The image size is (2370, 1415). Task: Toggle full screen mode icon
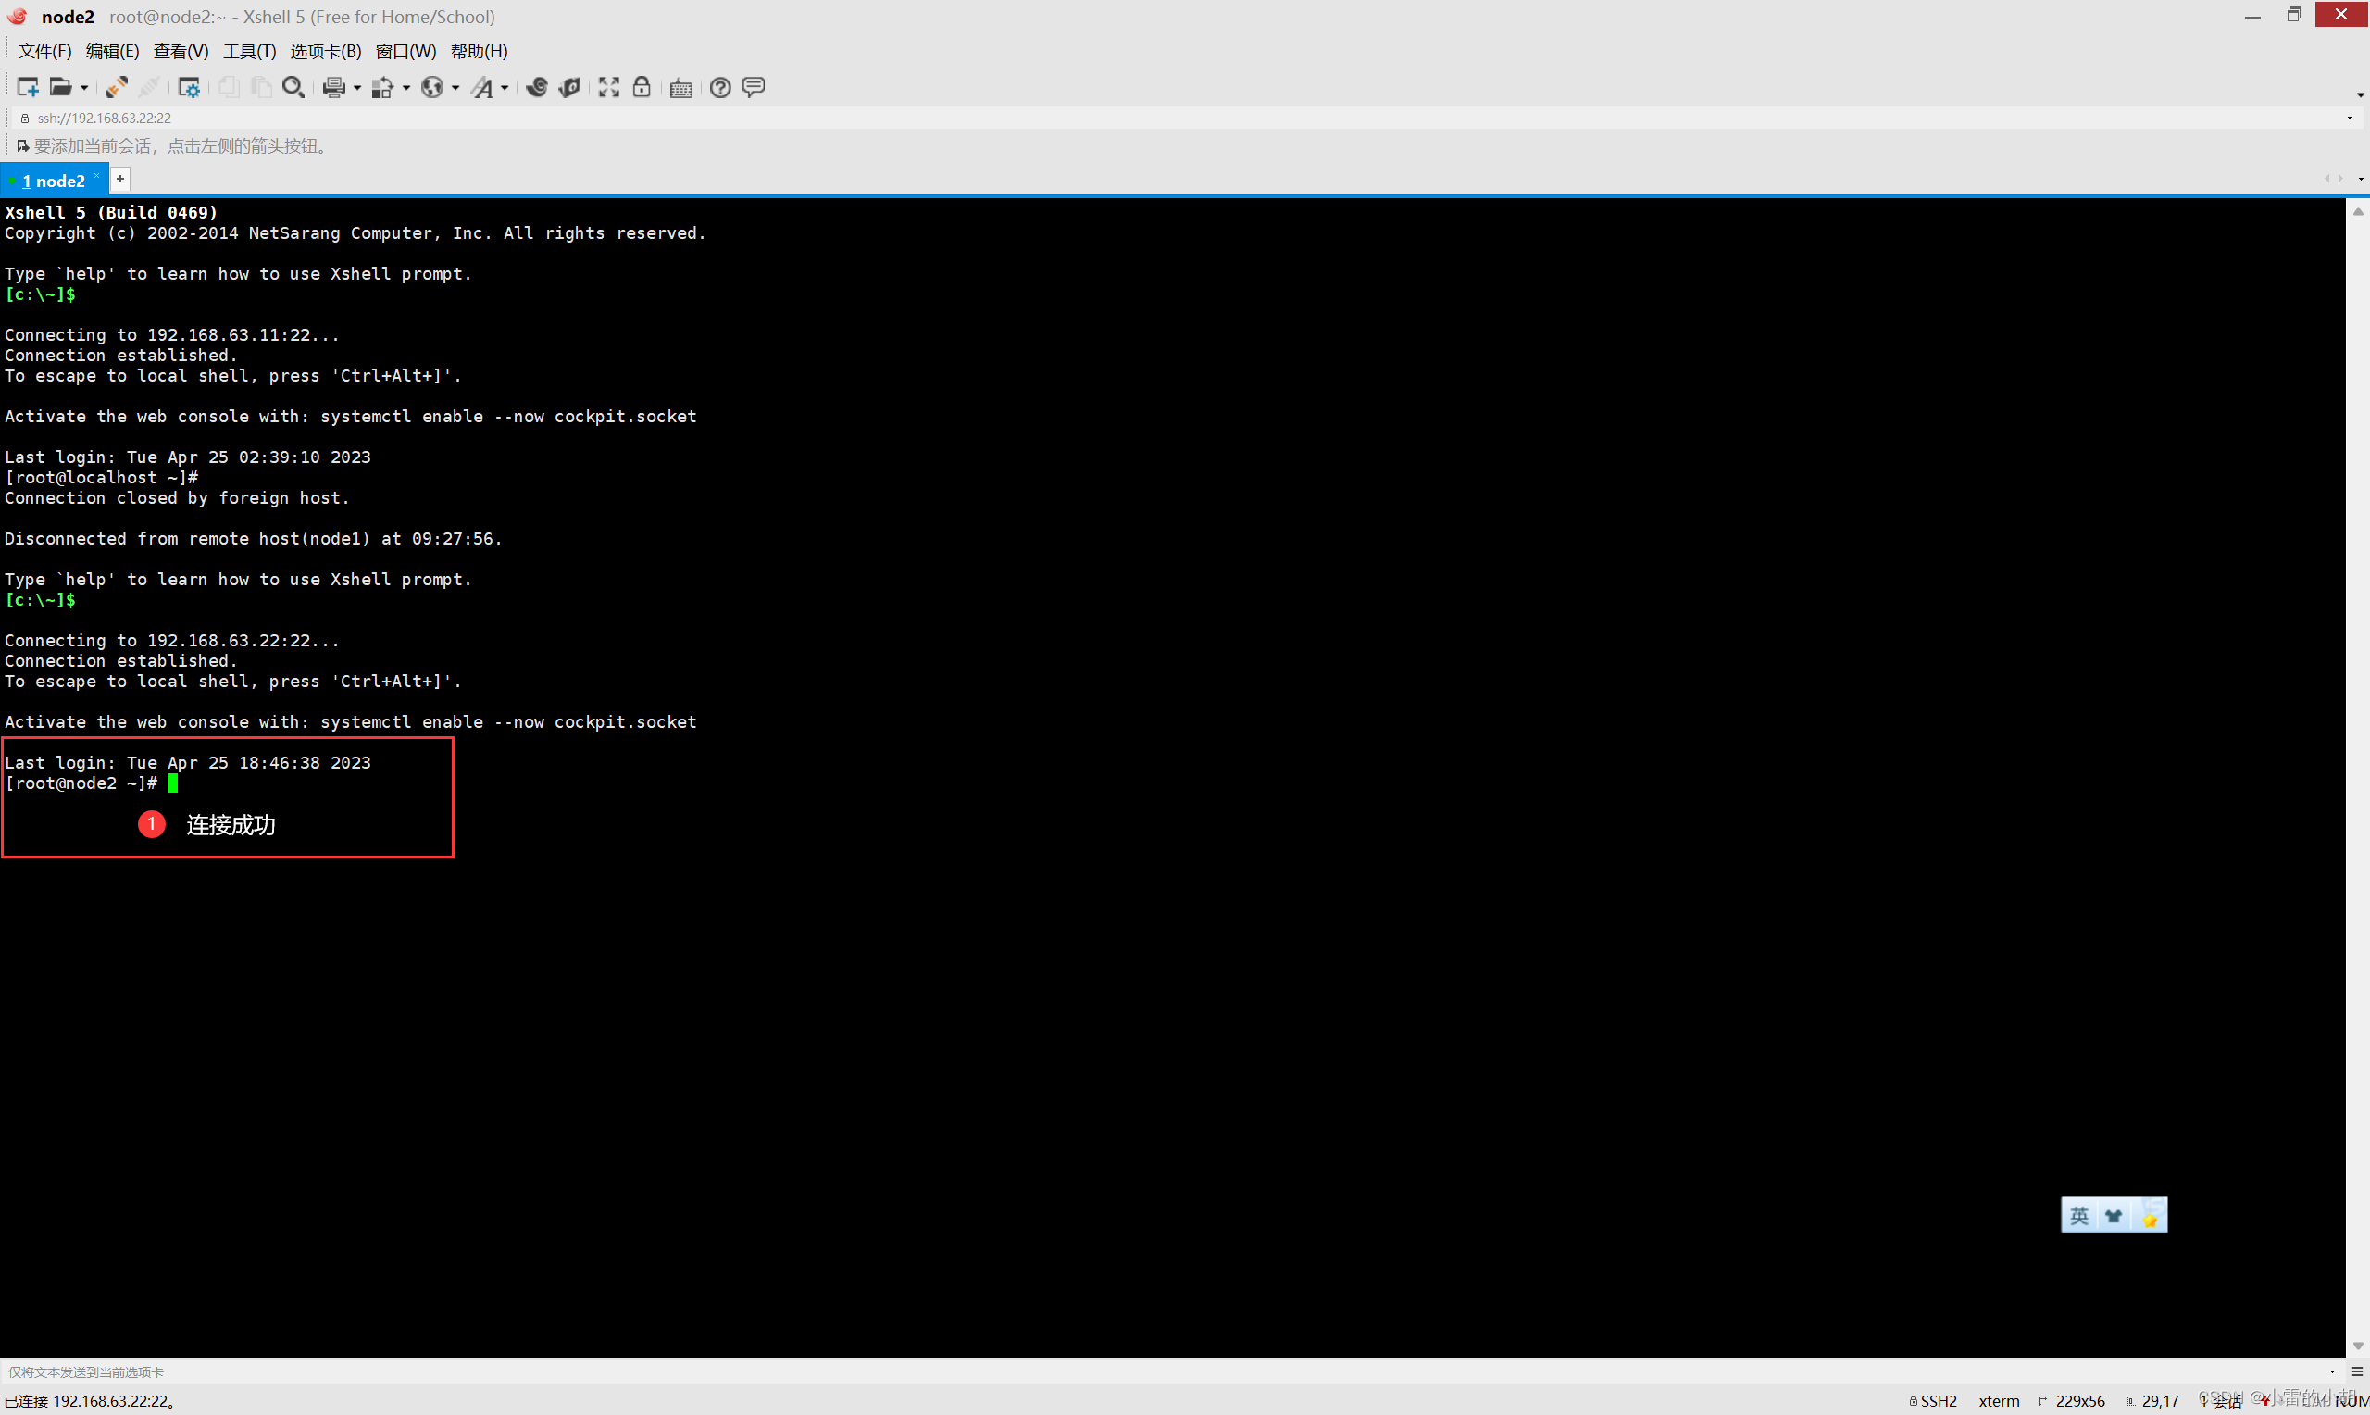[609, 88]
